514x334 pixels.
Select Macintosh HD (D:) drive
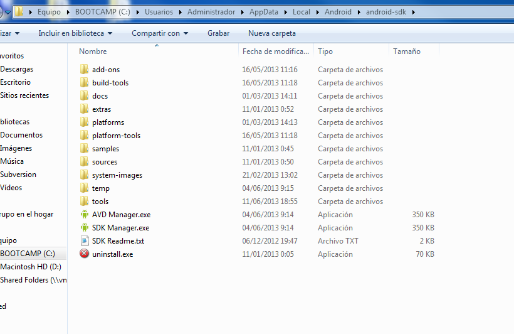click(31, 267)
